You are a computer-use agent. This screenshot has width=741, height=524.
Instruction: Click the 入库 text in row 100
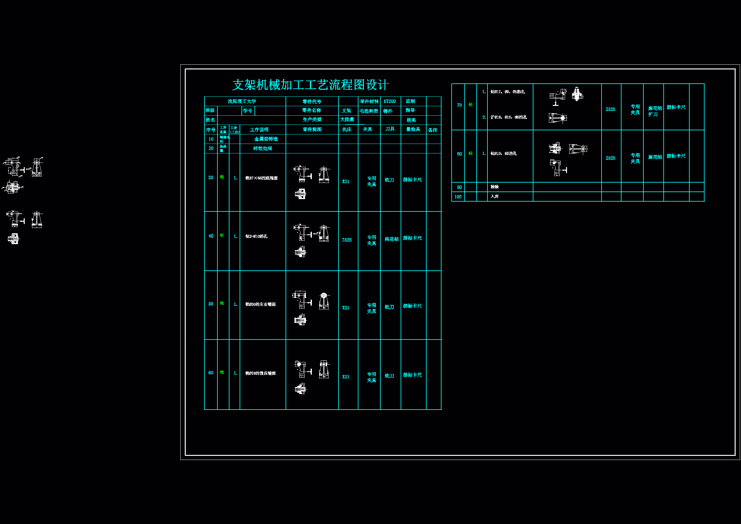[x=494, y=197]
